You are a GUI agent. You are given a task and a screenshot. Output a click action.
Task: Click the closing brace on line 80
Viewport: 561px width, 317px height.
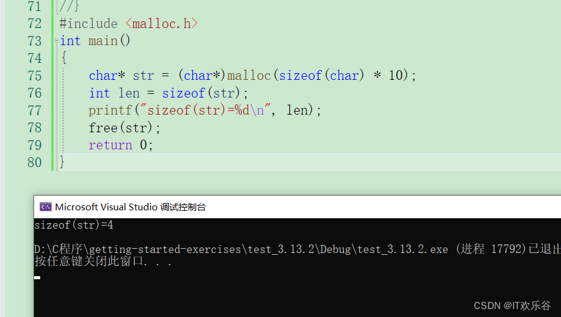(x=62, y=162)
